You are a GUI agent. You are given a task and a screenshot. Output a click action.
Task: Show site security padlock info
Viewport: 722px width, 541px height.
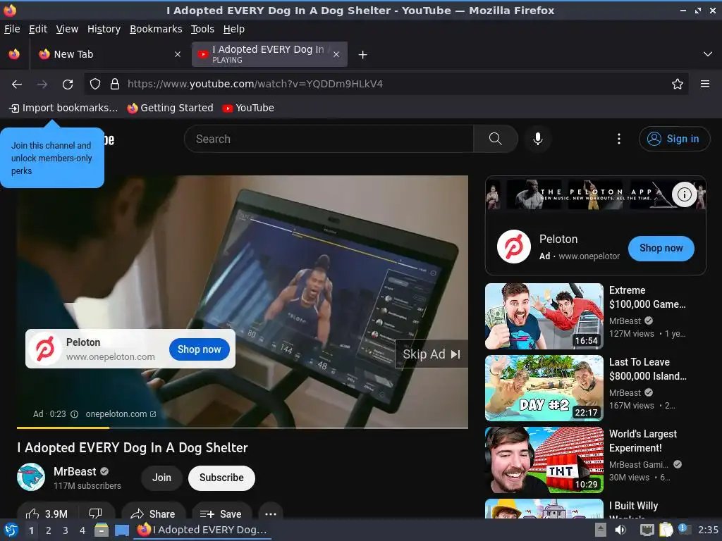pyautogui.click(x=115, y=85)
